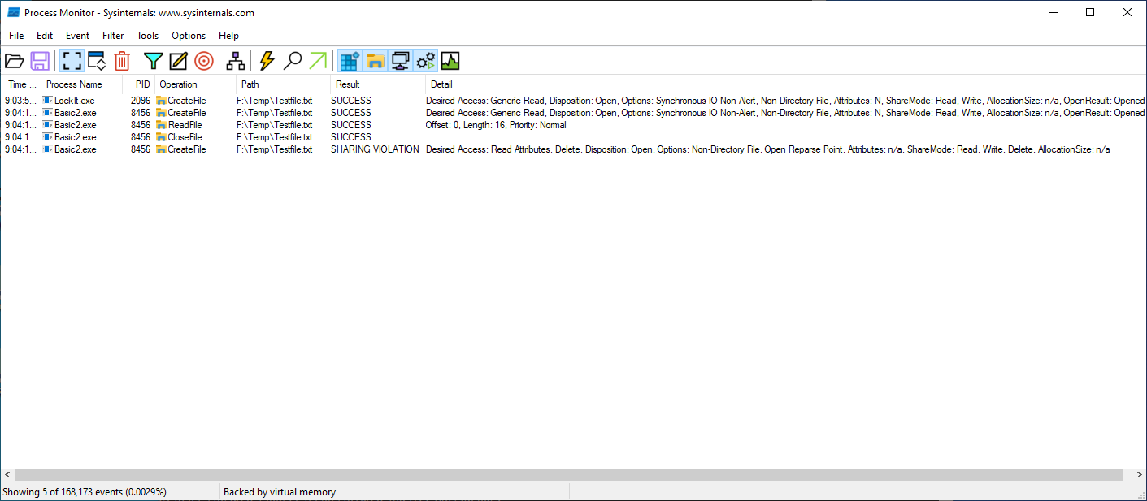
Task: Click 'Showing 5 of 168,173 events' status
Action: coord(85,492)
